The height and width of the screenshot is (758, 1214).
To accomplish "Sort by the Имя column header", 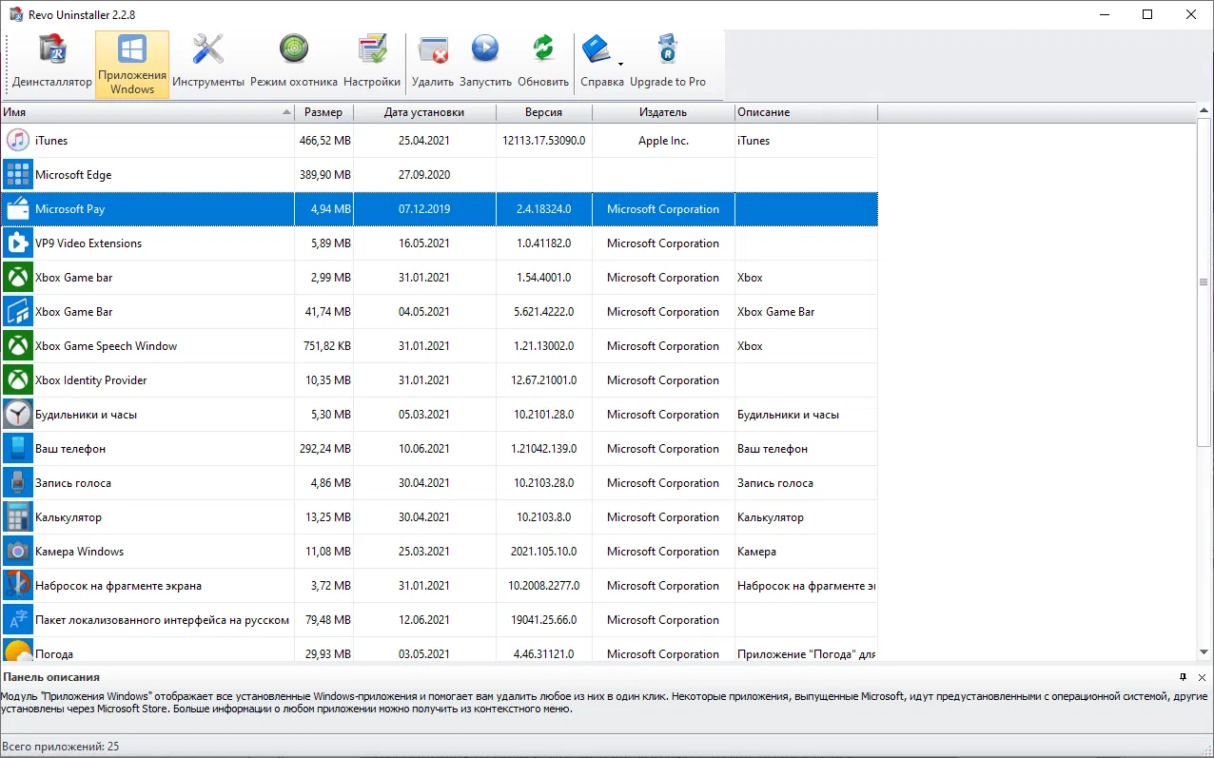I will [147, 112].
